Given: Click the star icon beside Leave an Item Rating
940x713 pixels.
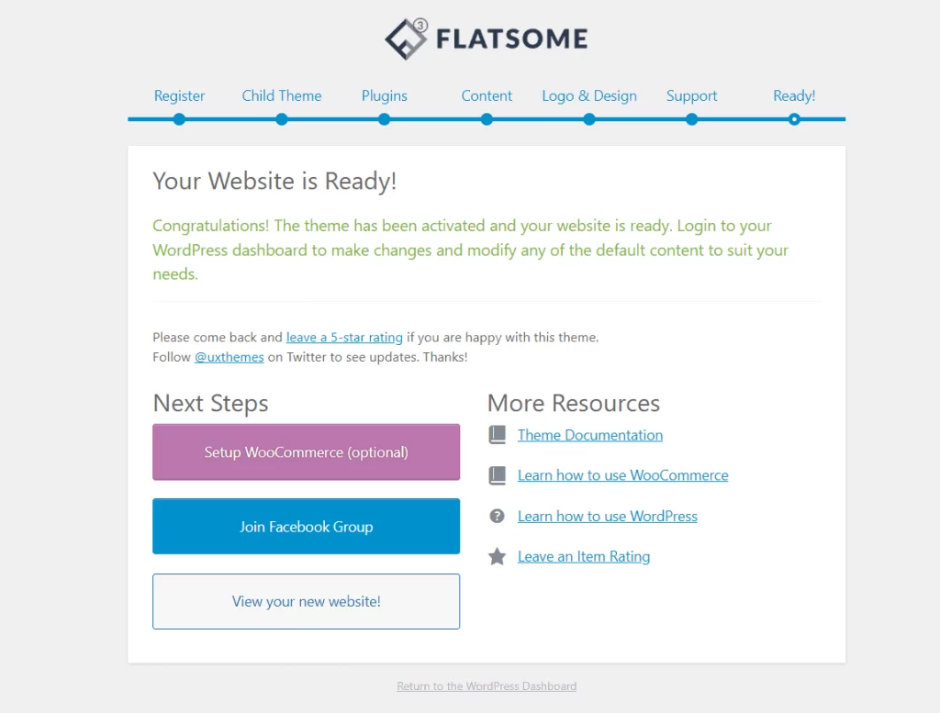Looking at the screenshot, I should click(497, 555).
